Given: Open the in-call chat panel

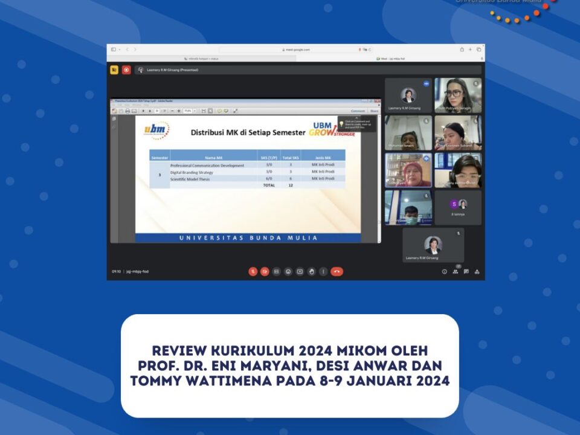Looking at the screenshot, I should tap(466, 271).
